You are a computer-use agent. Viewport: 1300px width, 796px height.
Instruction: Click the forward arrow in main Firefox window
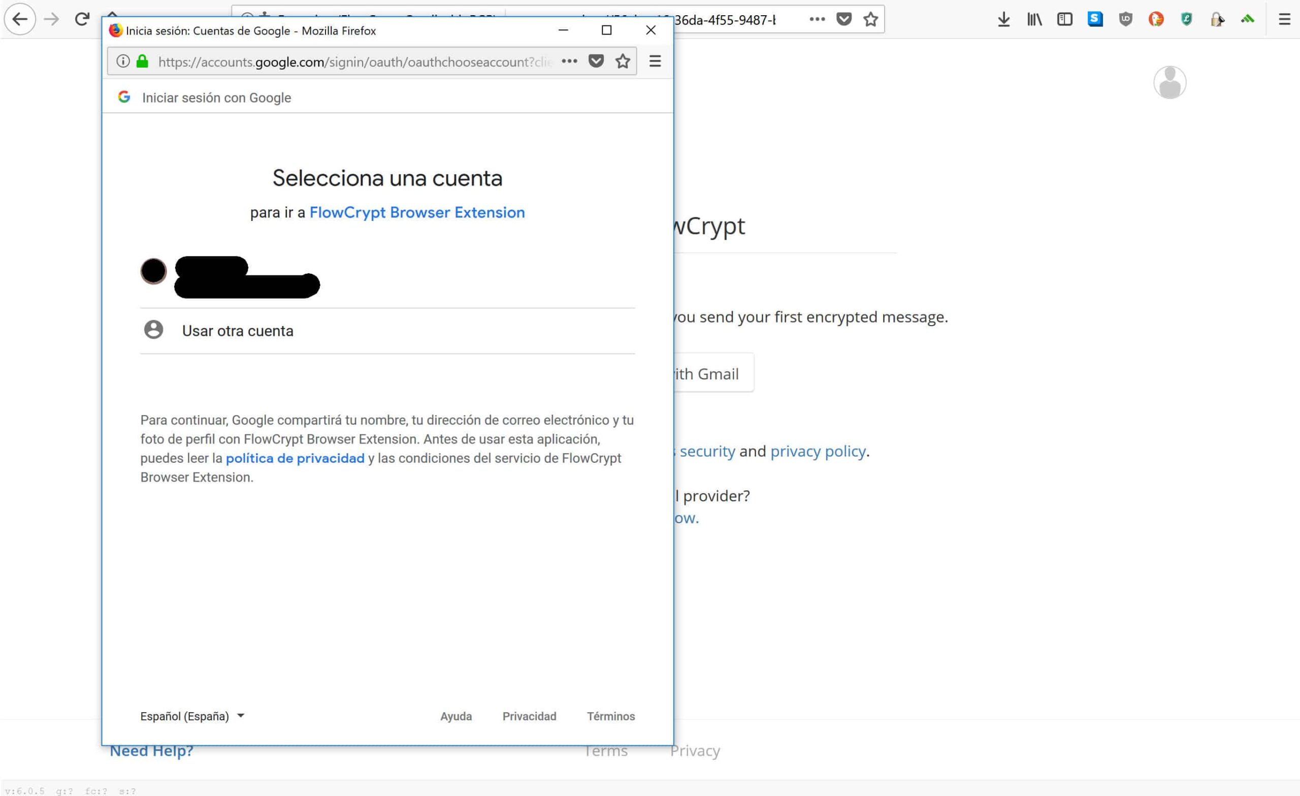[51, 19]
